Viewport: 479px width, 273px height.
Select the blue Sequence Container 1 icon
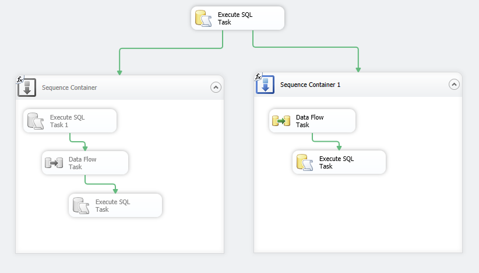tap(265, 85)
